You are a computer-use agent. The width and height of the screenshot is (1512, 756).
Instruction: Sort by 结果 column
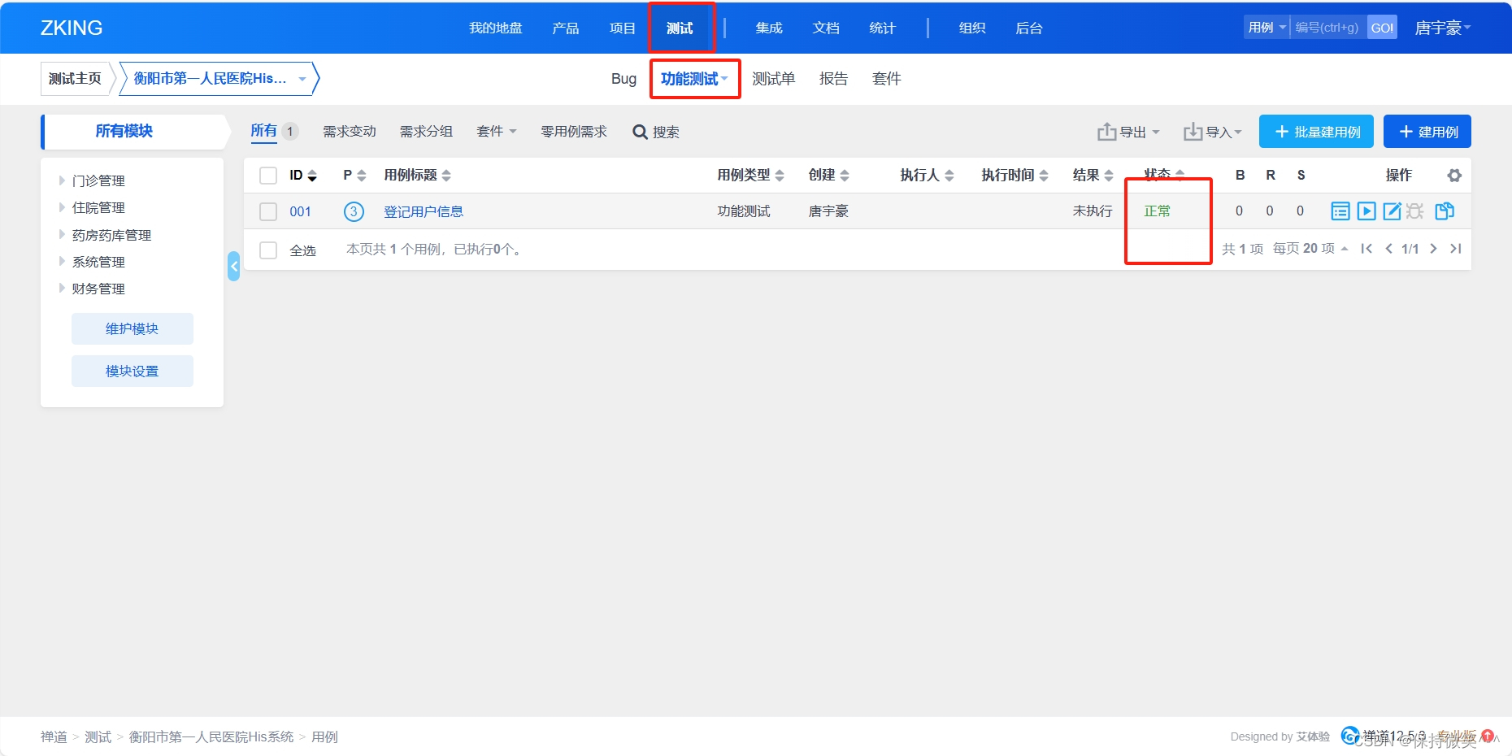(x=1093, y=176)
